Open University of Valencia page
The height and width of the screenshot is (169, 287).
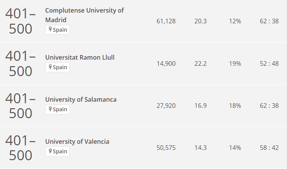pyautogui.click(x=77, y=141)
